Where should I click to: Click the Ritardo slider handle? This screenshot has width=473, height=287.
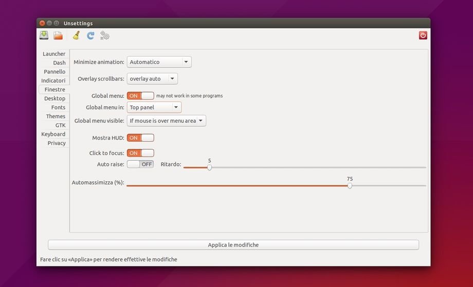209,167
